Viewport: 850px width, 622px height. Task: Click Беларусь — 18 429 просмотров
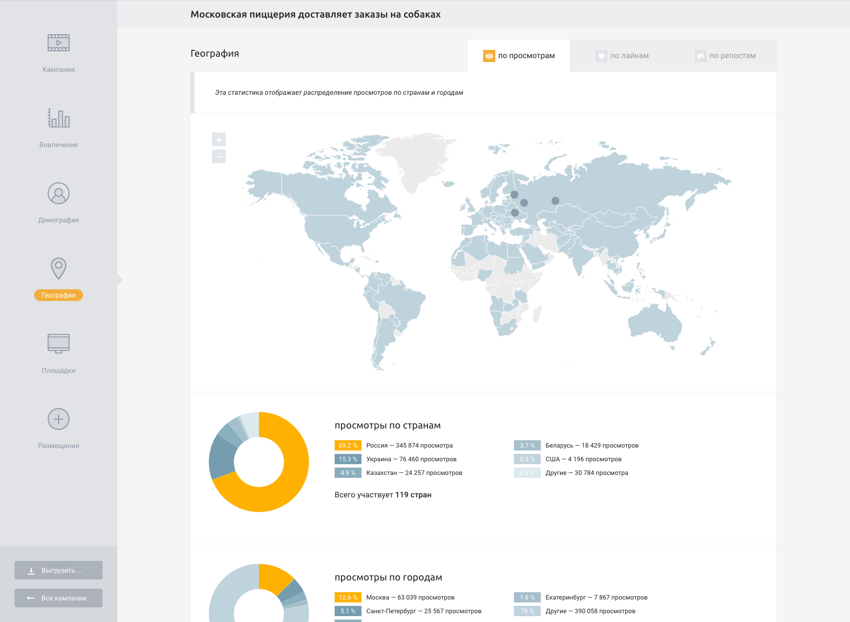[x=592, y=446]
